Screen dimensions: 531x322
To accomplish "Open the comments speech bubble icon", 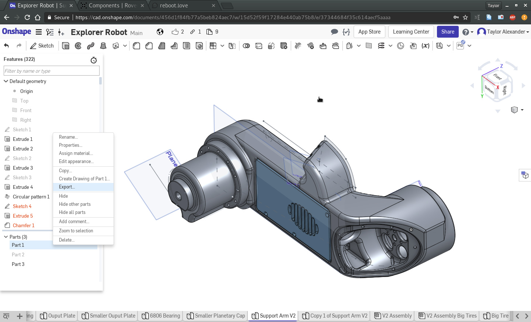I will (334, 32).
